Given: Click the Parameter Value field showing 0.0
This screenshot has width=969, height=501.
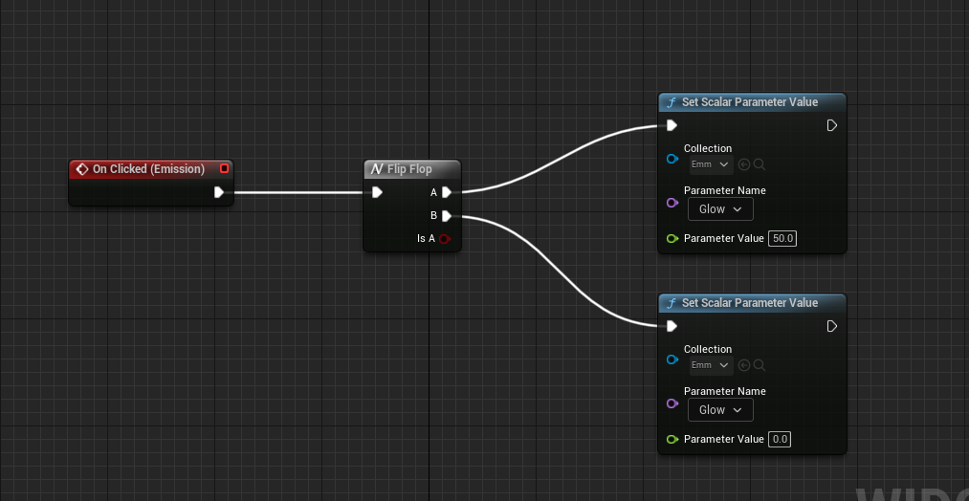Looking at the screenshot, I should pos(780,439).
